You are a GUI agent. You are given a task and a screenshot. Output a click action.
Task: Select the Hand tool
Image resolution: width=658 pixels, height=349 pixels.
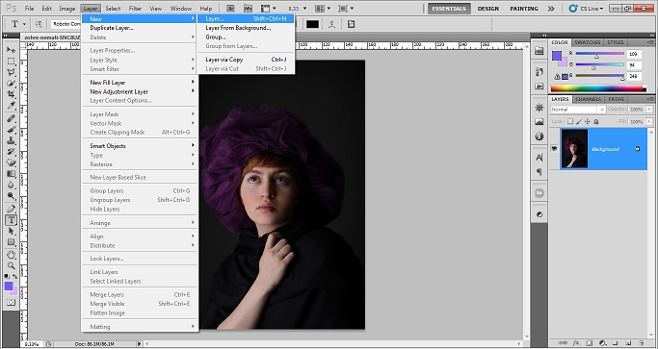coord(11,255)
